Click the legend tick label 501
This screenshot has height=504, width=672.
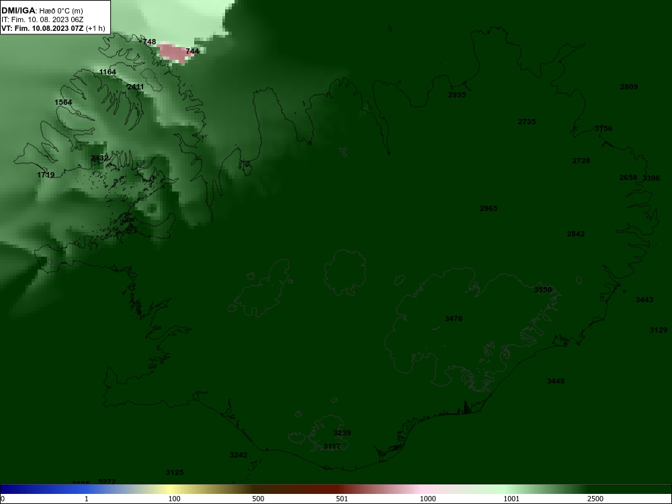tap(342, 499)
